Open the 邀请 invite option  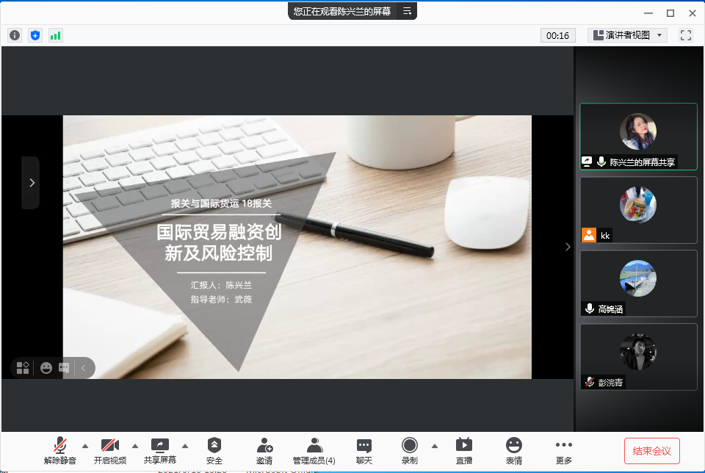(x=264, y=450)
